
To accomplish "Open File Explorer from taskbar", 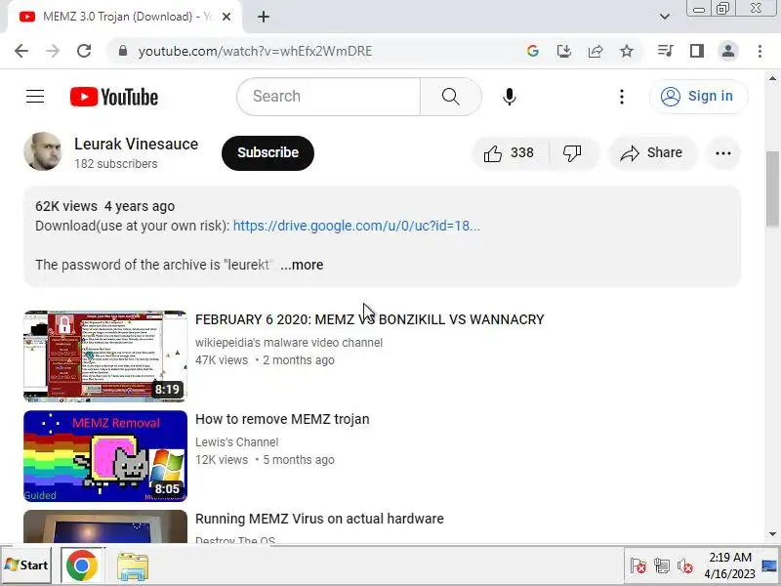I will click(x=133, y=566).
